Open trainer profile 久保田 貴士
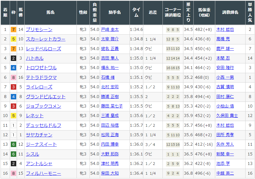Image resolution: width=255 pixels, height=179 pixels. tap(227, 116)
